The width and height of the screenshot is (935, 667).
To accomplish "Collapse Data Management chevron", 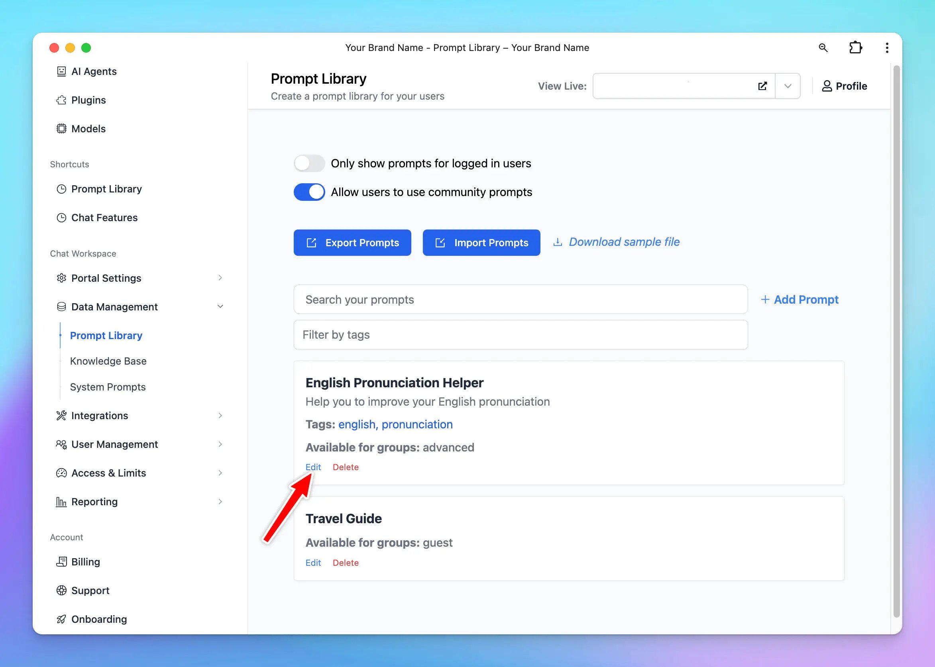I will click(220, 307).
